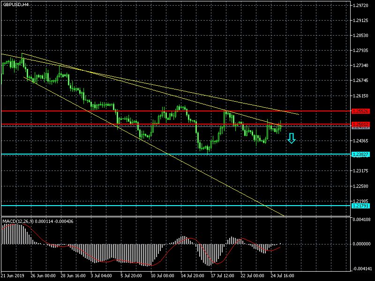Select the cyan 1.23827 price label
This screenshot has width=375, height=281.
tap(360, 155)
